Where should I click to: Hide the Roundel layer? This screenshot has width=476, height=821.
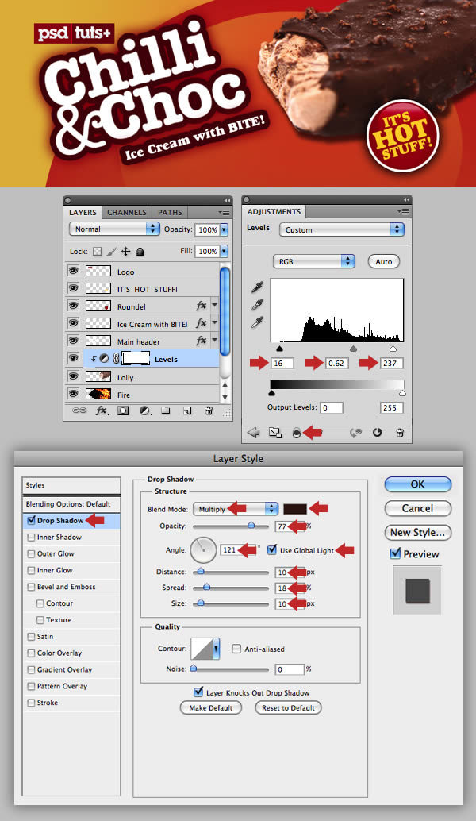point(73,305)
